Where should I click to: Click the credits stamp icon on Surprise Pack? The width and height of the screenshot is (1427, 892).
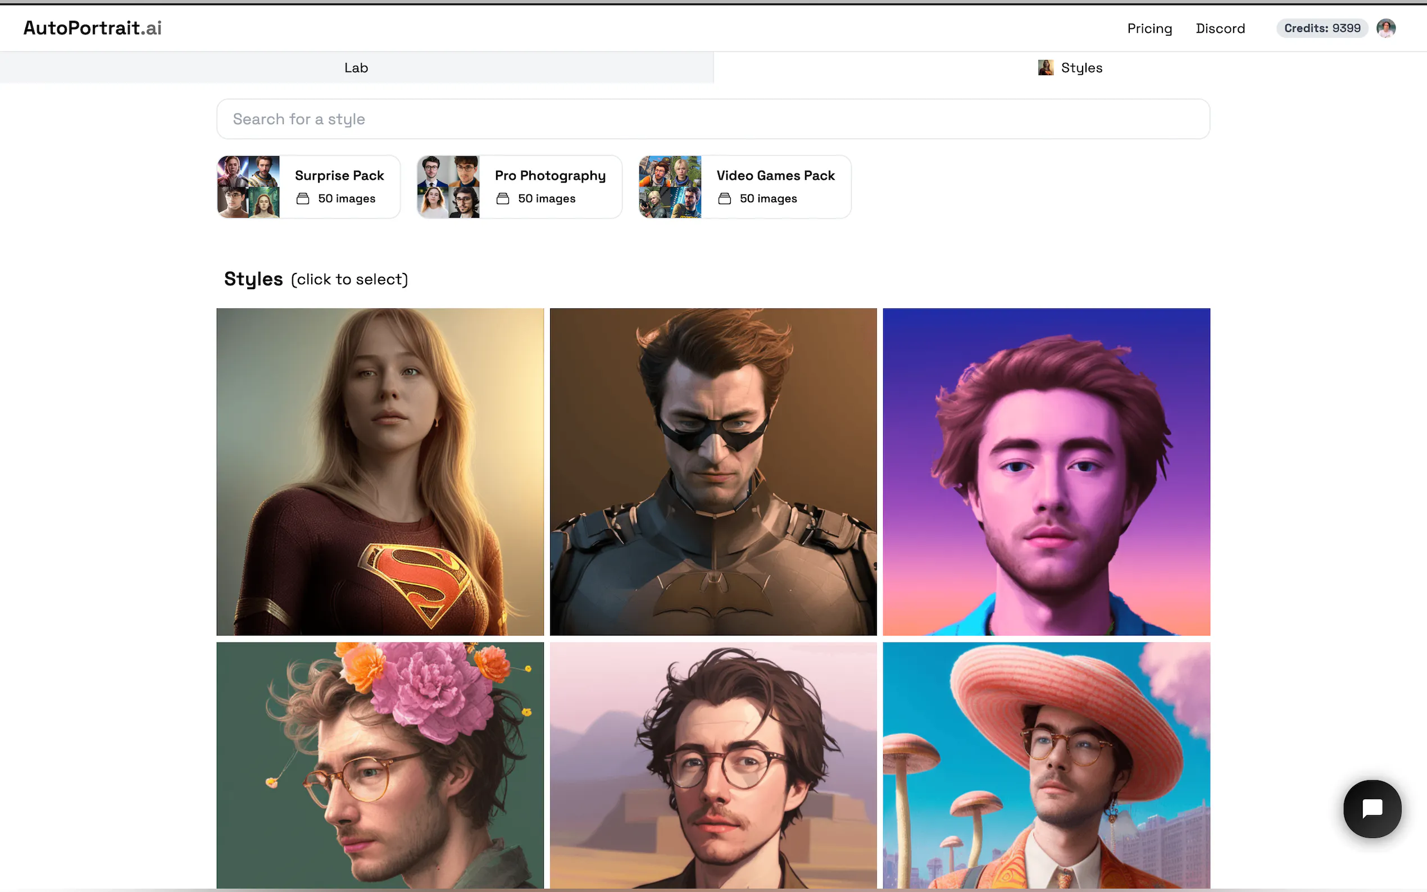(302, 199)
